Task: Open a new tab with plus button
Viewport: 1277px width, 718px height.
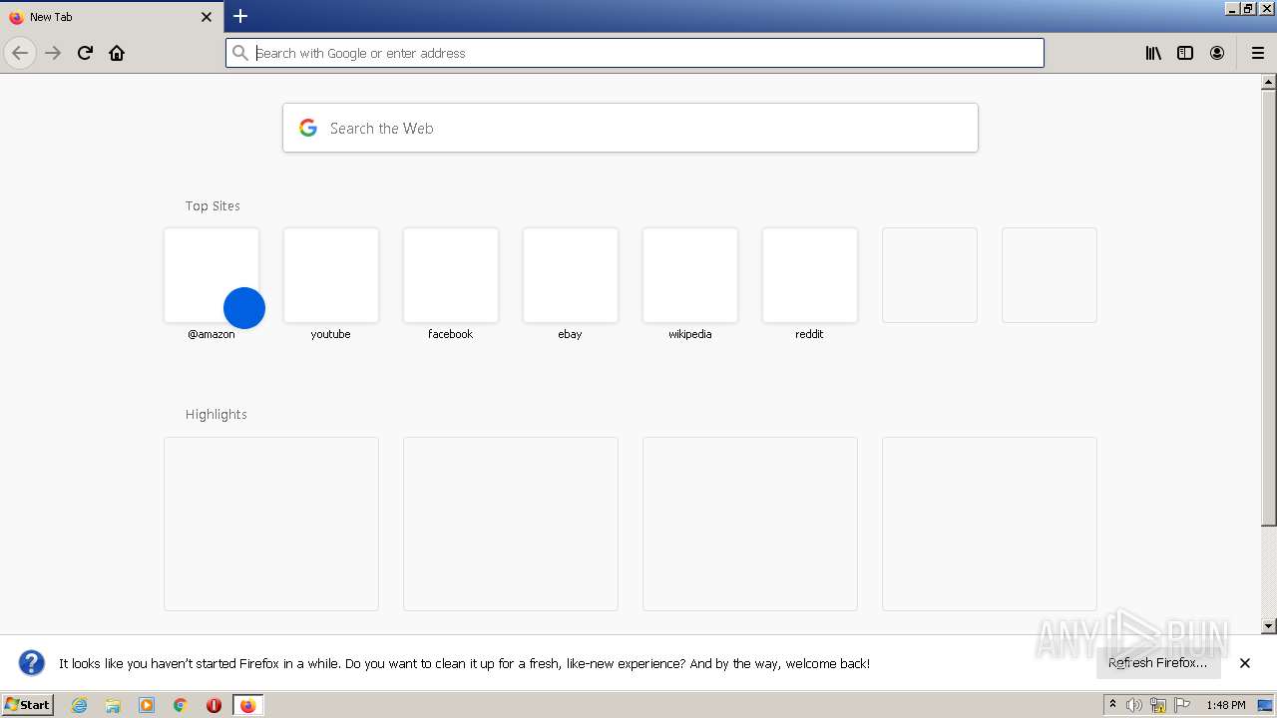Action: tap(240, 16)
